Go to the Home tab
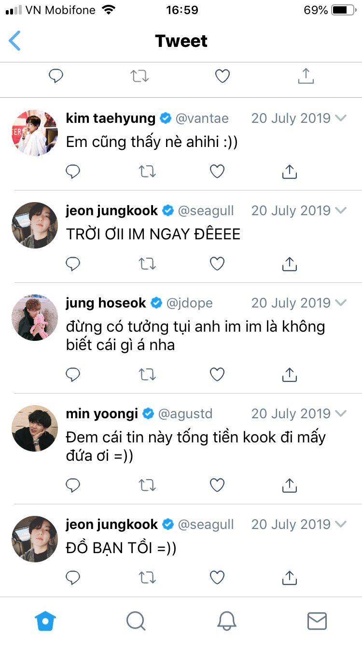362x645 pixels. coord(45,621)
